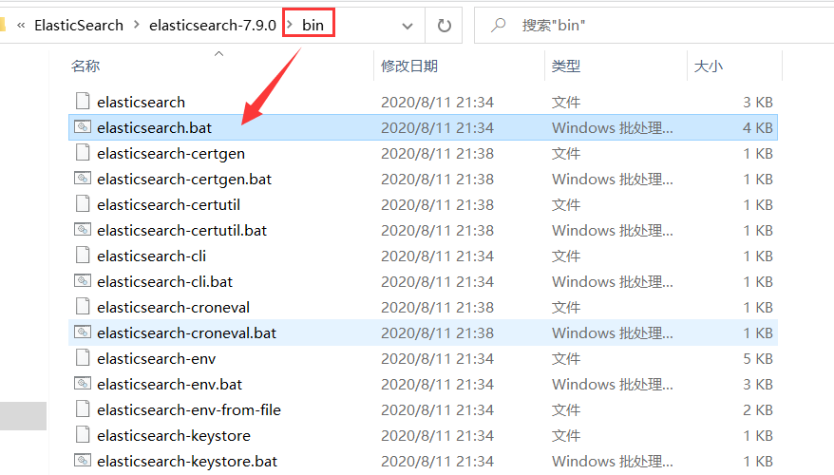The width and height of the screenshot is (834, 475).
Task: Select the elasticsearch-certutil.bat file name
Action: [182, 230]
